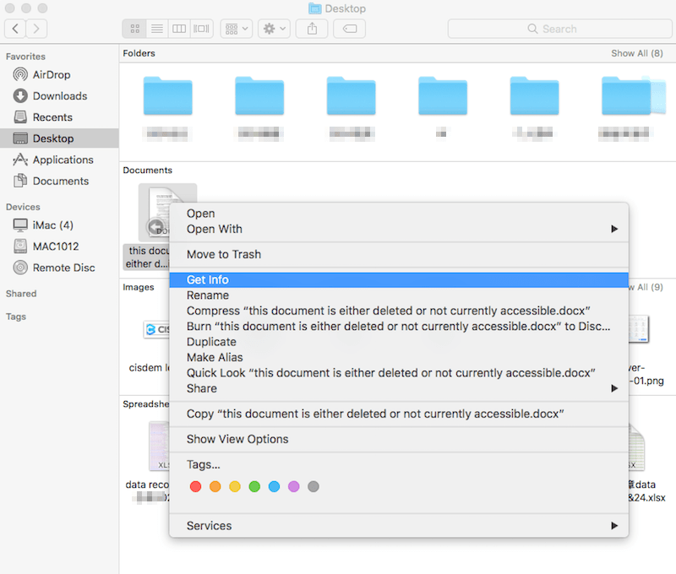Apply the green tag color
Viewport: 676px width, 574px height.
coord(253,486)
